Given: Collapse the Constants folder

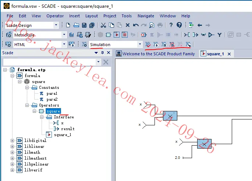Looking at the screenshot, I should 27,88.
